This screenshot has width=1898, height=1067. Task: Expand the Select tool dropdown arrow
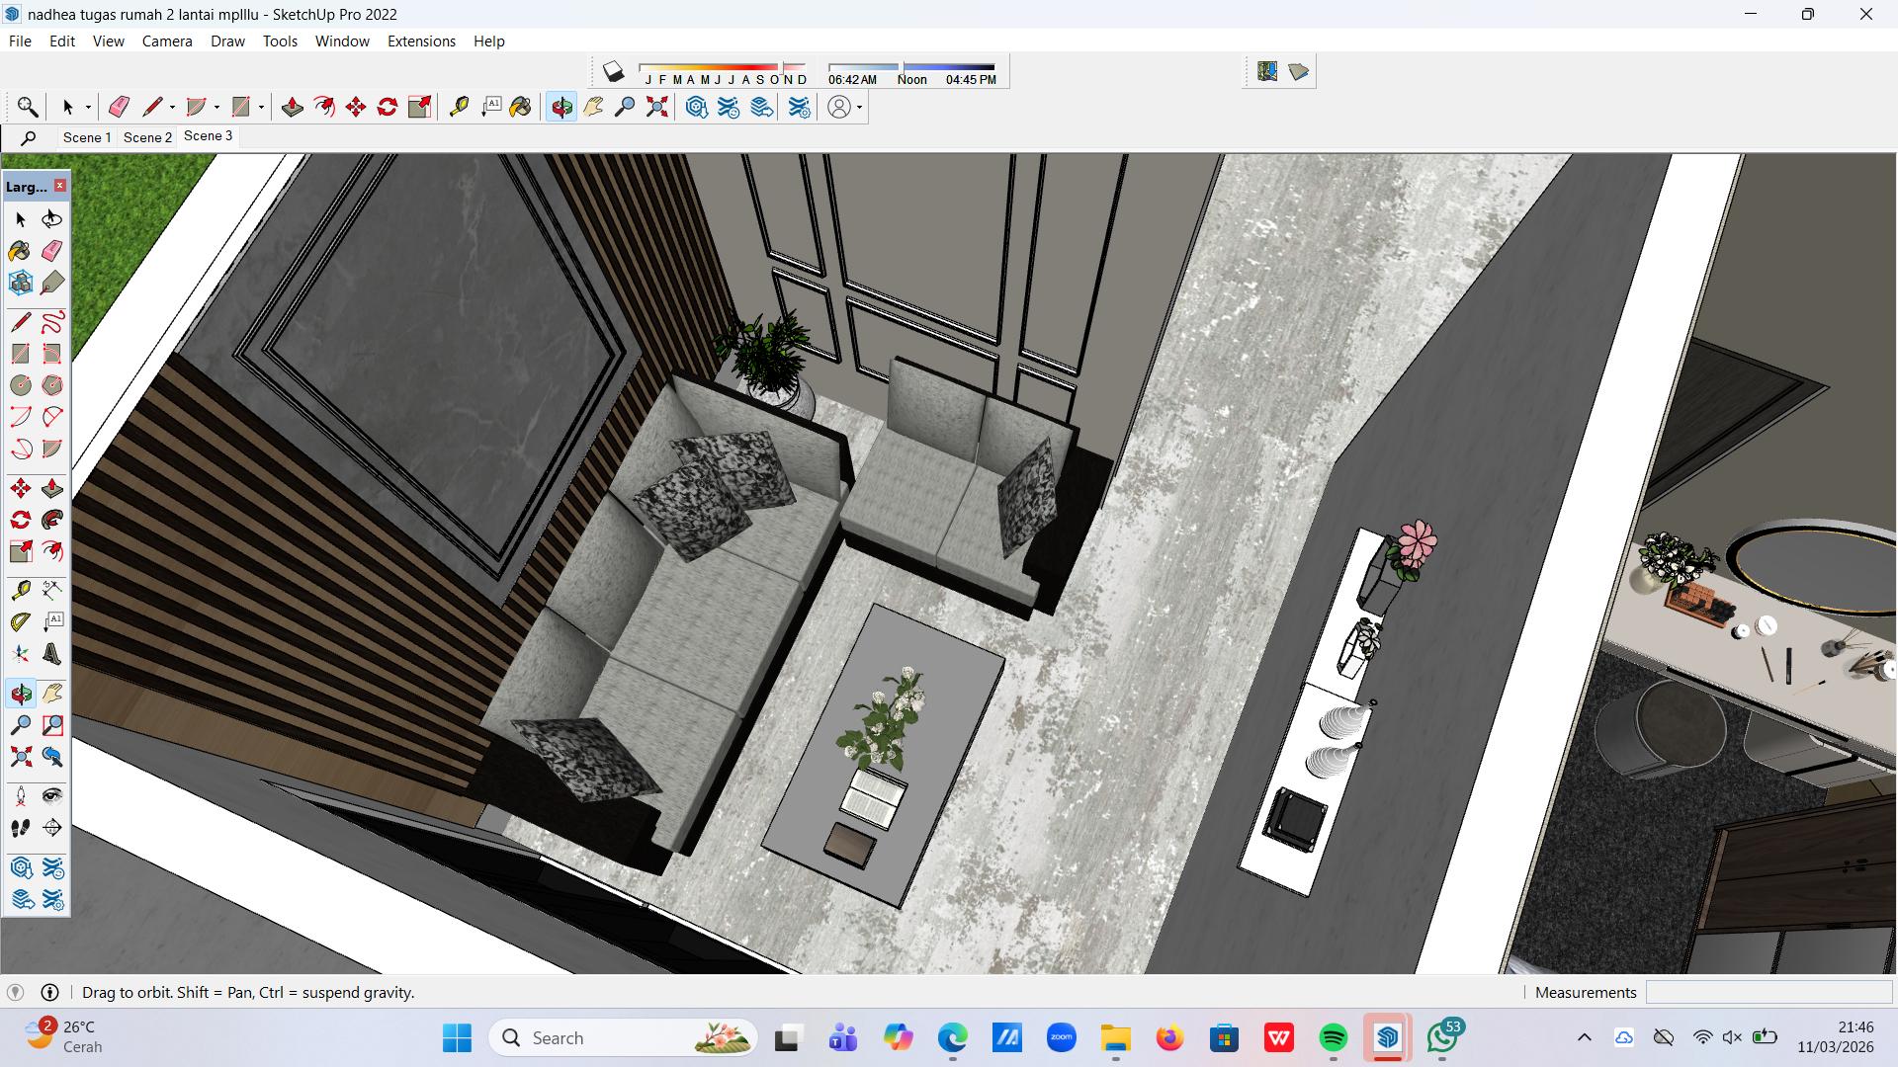[88, 108]
